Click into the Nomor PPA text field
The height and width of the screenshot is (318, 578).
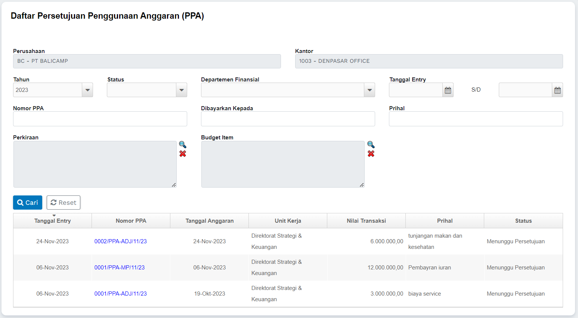[100, 119]
